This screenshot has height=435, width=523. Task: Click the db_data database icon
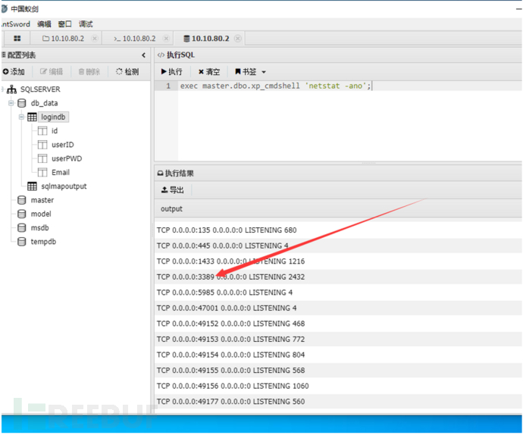pyautogui.click(x=22, y=103)
